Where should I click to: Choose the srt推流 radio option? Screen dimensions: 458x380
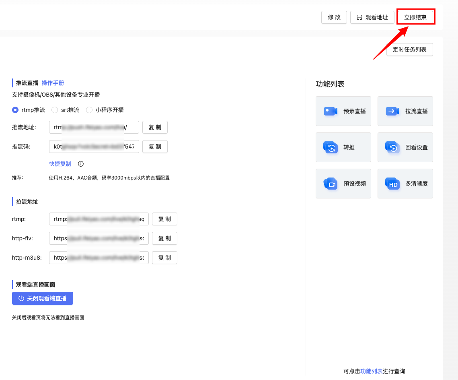(x=55, y=110)
